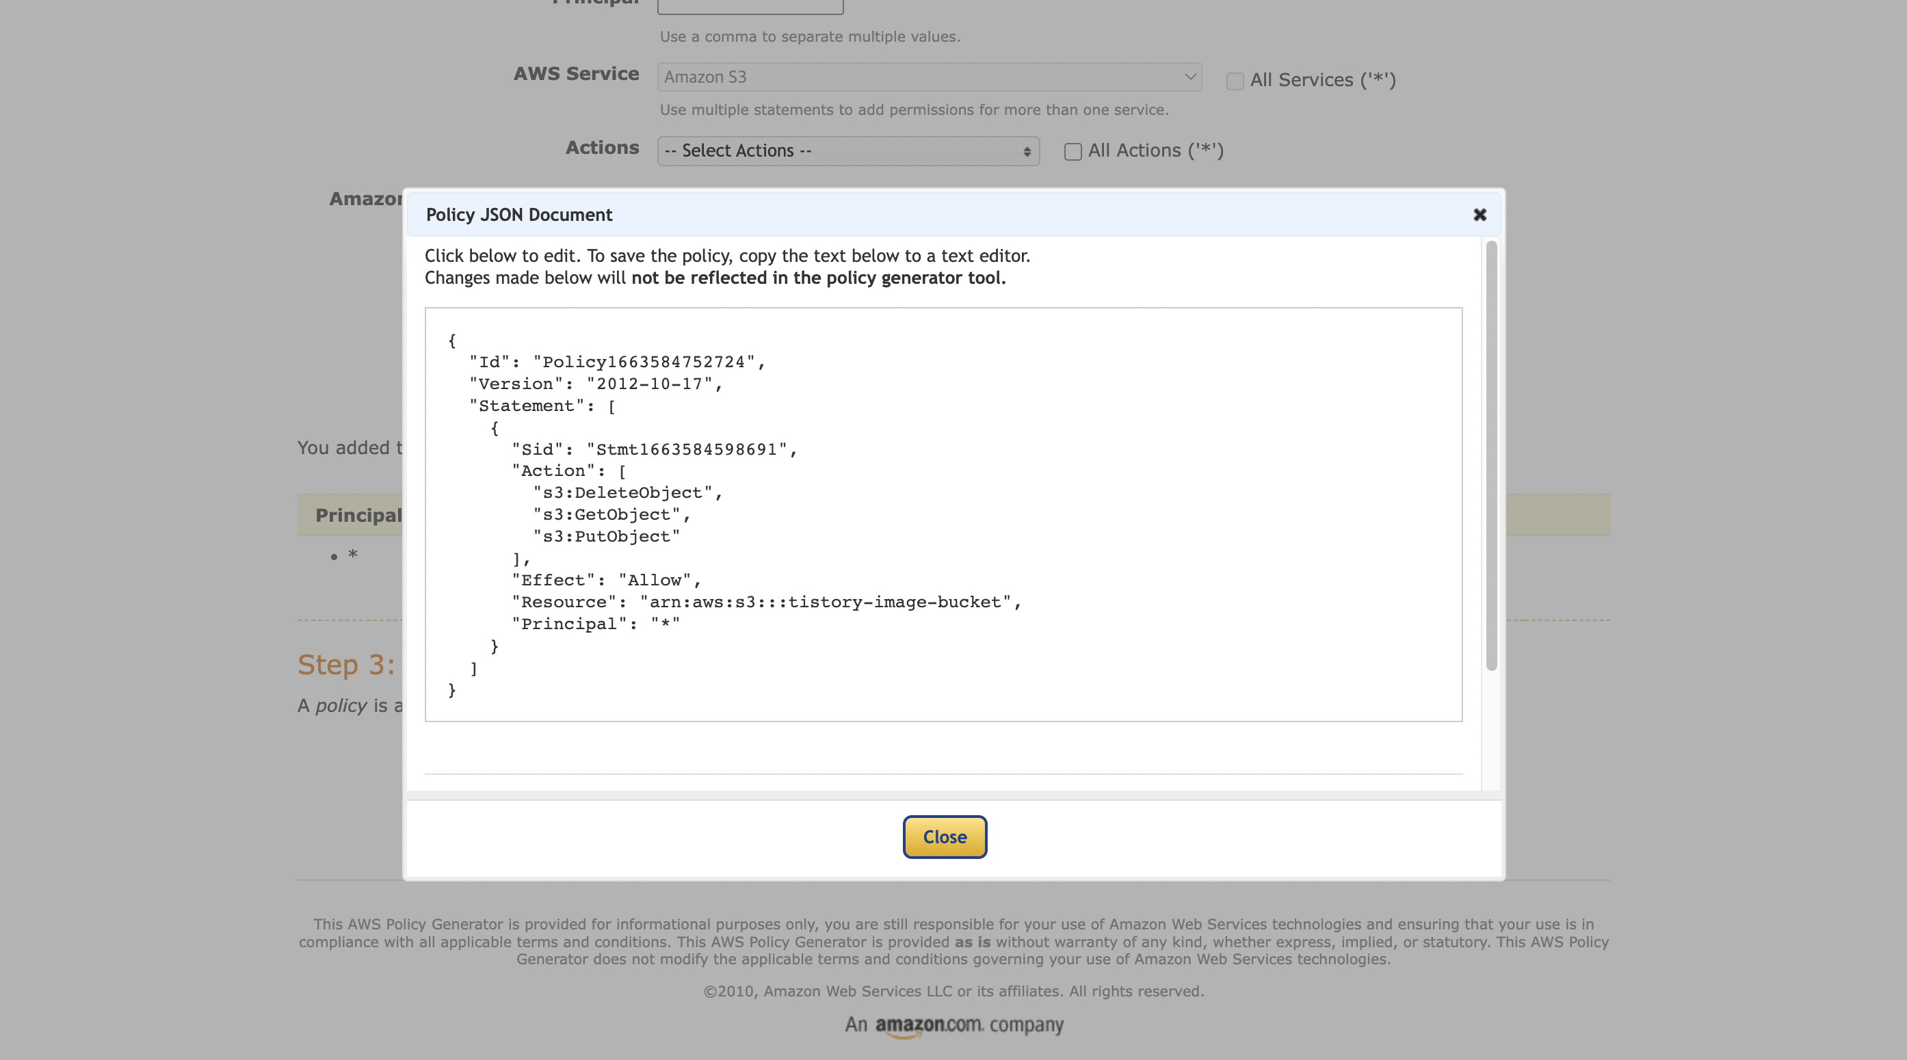Open the AWS Service dropdown showing Amazon S3

pyautogui.click(x=929, y=77)
